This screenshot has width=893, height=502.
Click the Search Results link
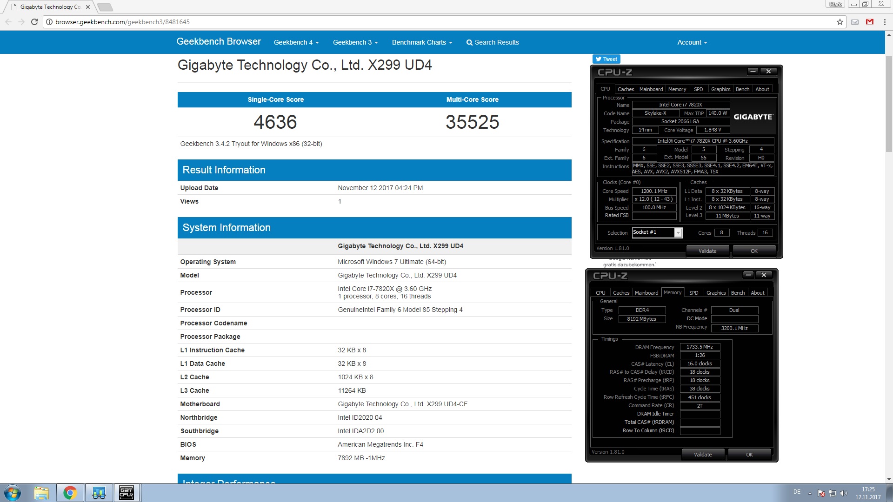[x=493, y=42]
